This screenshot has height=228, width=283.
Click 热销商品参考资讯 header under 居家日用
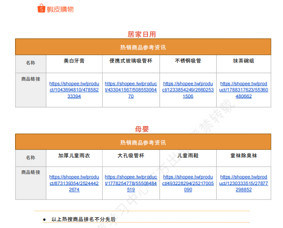(143, 47)
